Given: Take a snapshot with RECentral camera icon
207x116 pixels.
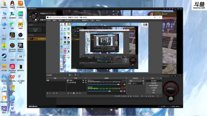Looking at the screenshot, I should point(171,99).
